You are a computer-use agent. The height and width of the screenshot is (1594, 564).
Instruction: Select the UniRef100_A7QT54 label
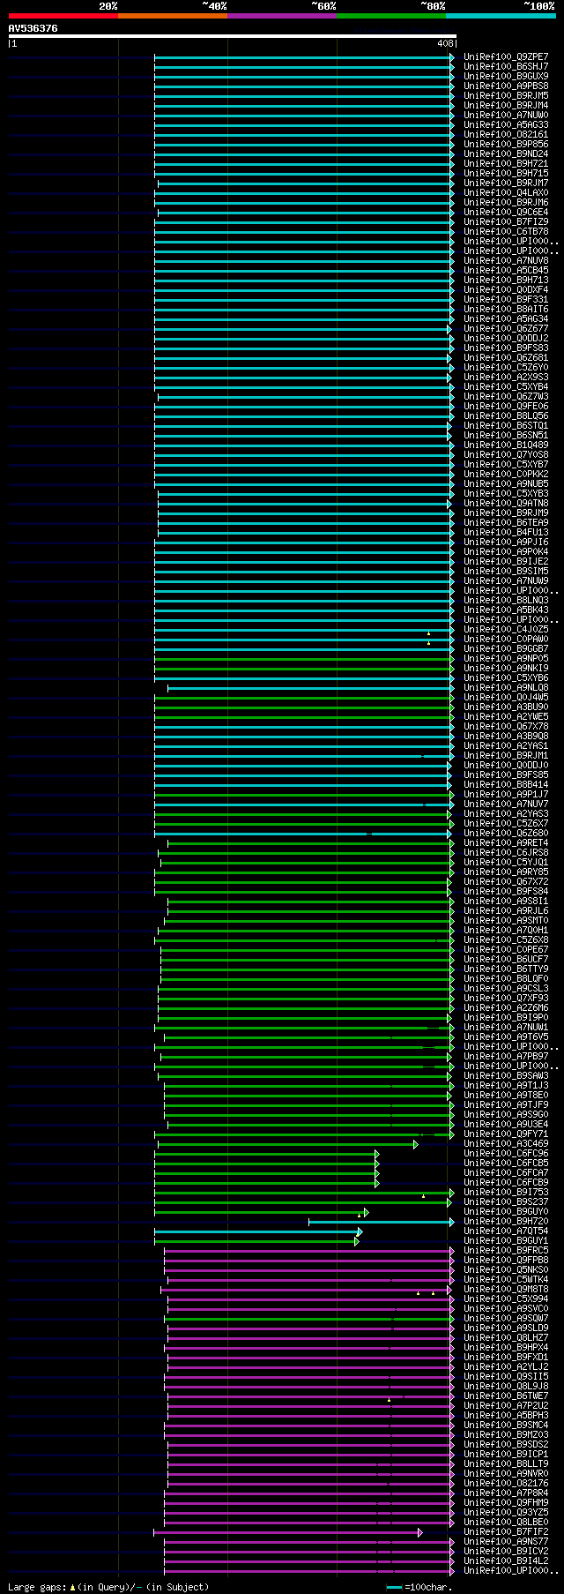(506, 1231)
